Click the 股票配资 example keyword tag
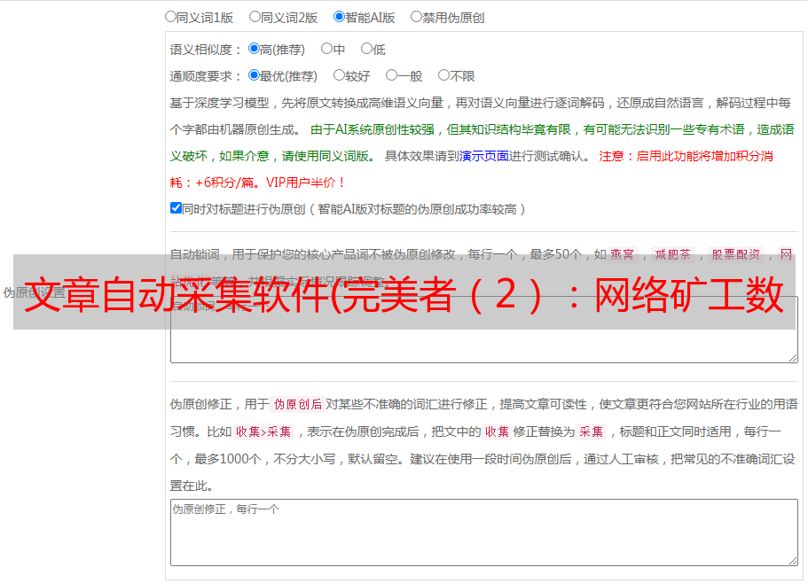Viewport: 808px width, 583px height. pyautogui.click(x=736, y=254)
